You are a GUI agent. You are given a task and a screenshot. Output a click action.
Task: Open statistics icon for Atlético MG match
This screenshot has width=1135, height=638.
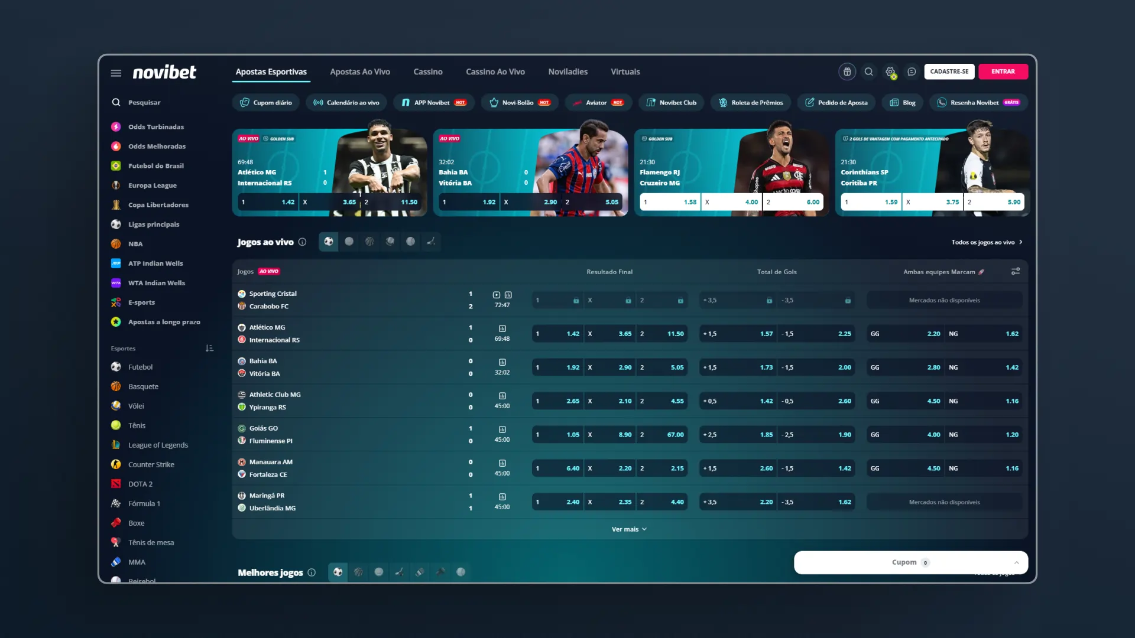(x=502, y=328)
